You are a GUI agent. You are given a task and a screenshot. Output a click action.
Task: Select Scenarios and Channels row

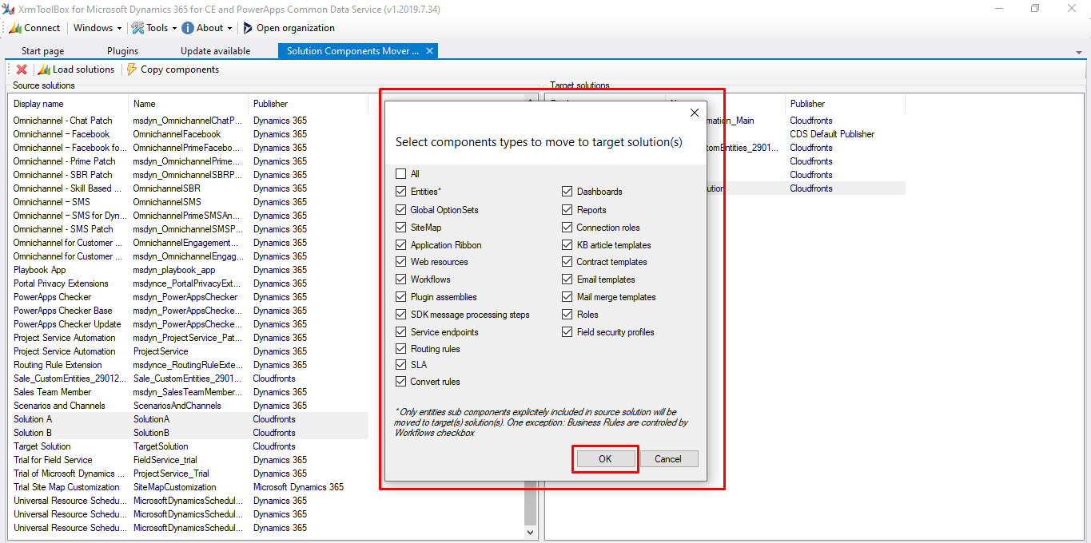click(x=189, y=406)
